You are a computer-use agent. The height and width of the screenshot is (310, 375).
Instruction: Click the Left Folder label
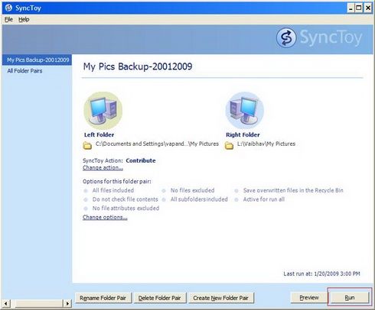point(99,135)
